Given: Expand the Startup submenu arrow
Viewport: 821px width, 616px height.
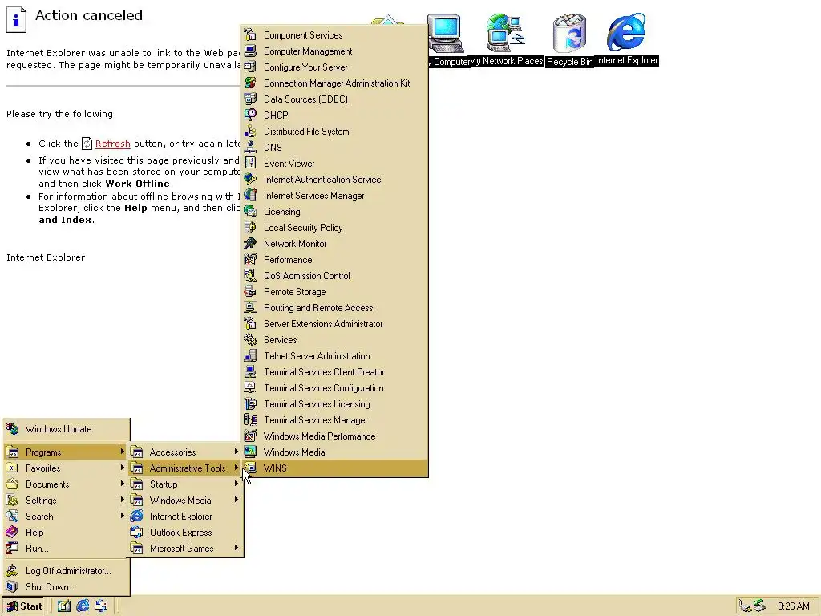Looking at the screenshot, I should pos(237,484).
